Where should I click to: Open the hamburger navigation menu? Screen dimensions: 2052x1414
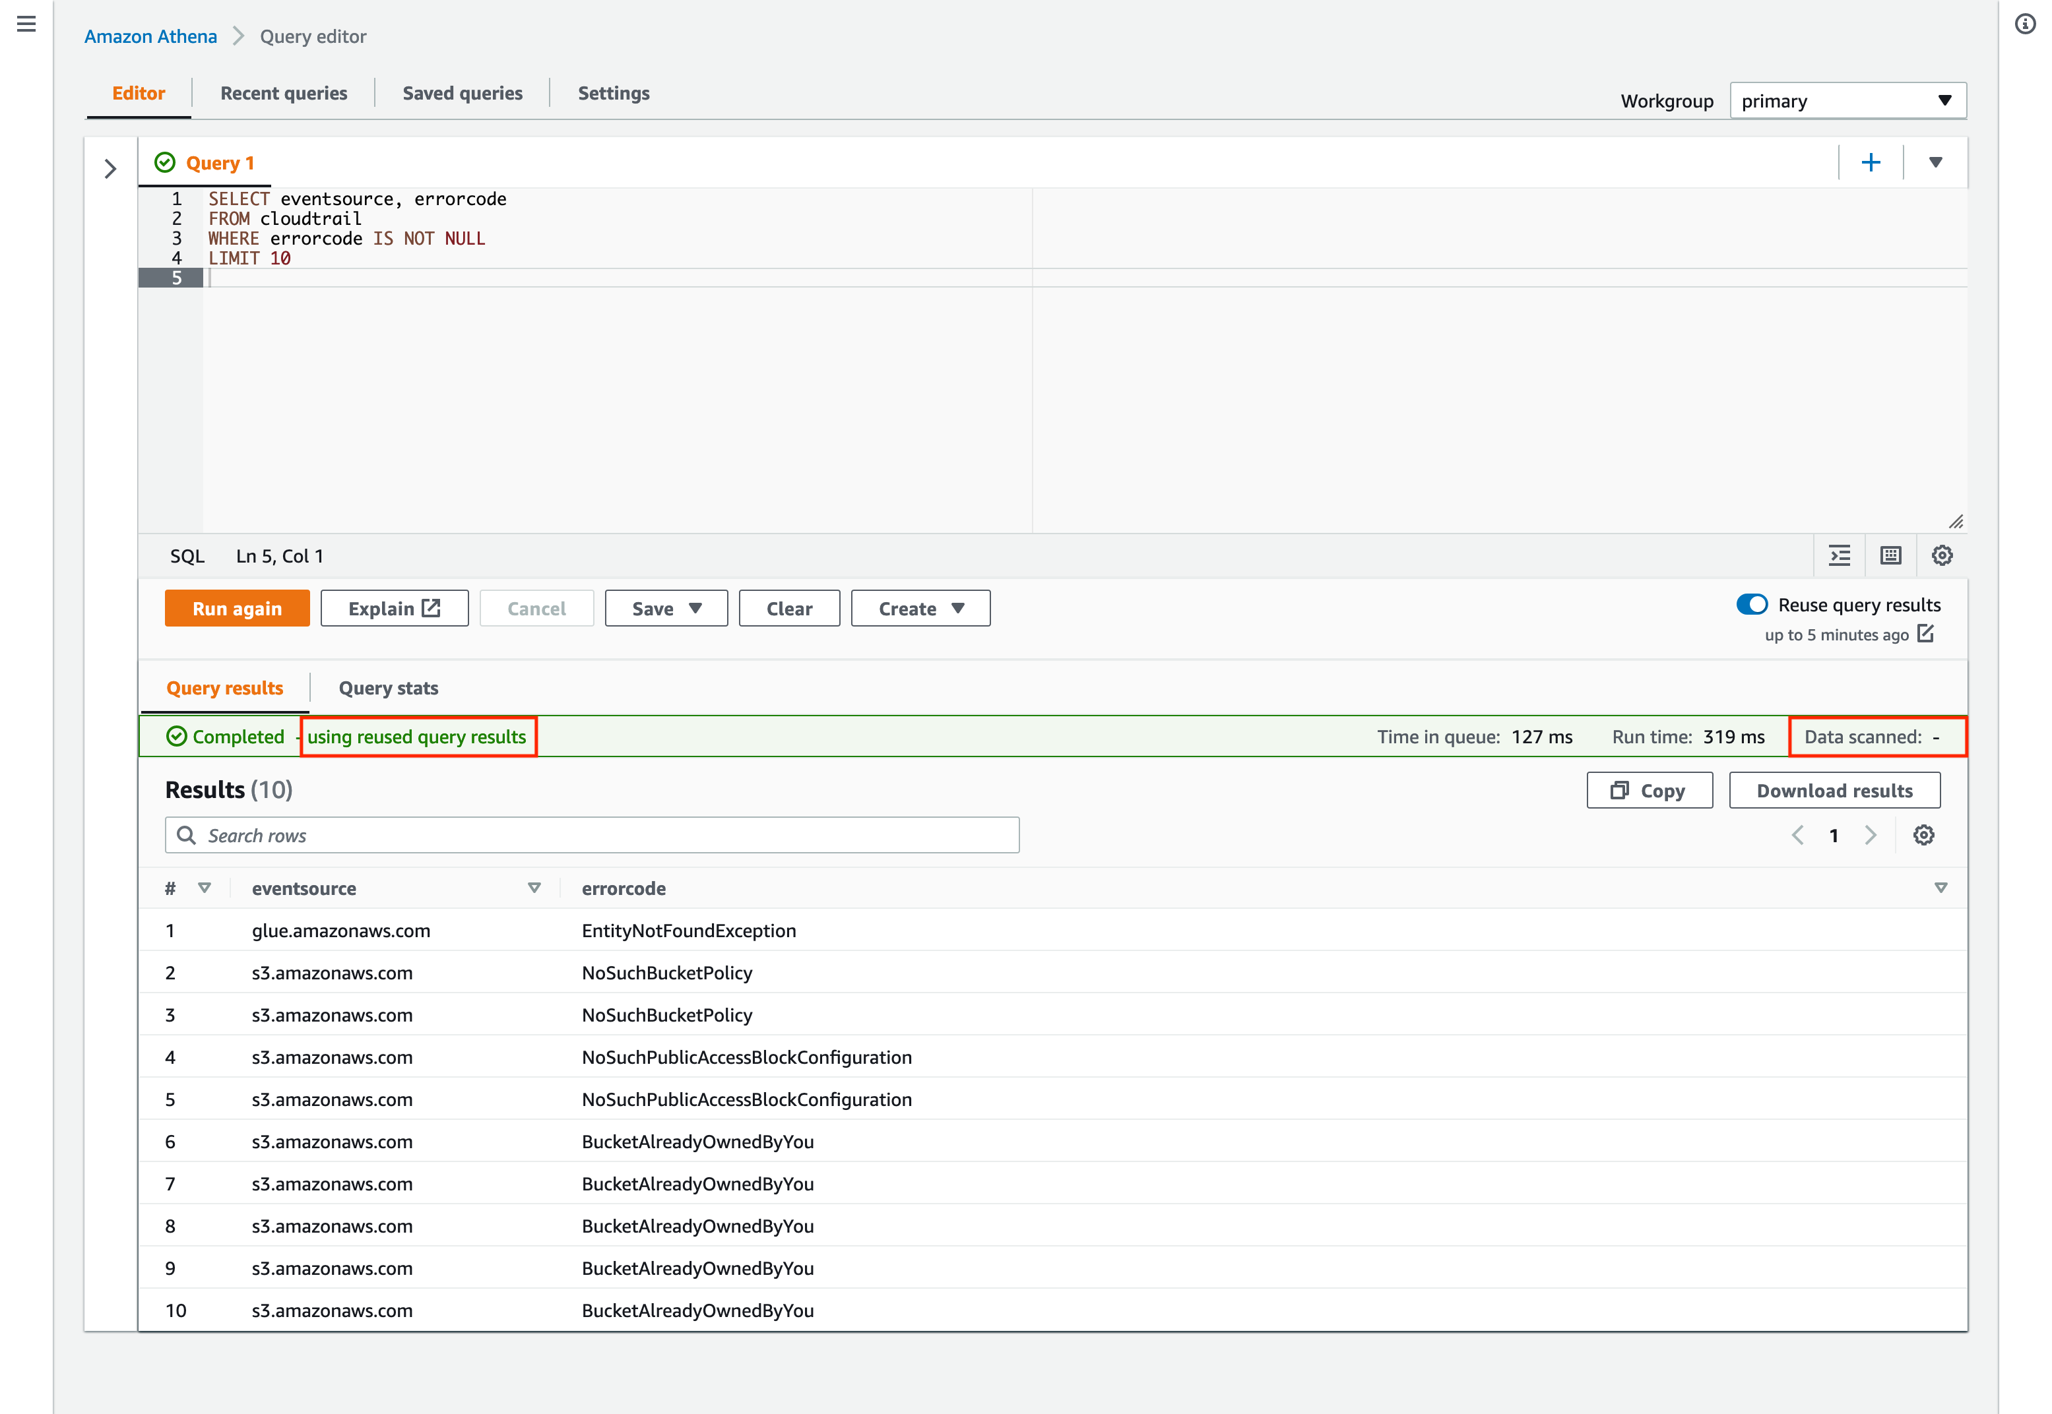tap(26, 24)
